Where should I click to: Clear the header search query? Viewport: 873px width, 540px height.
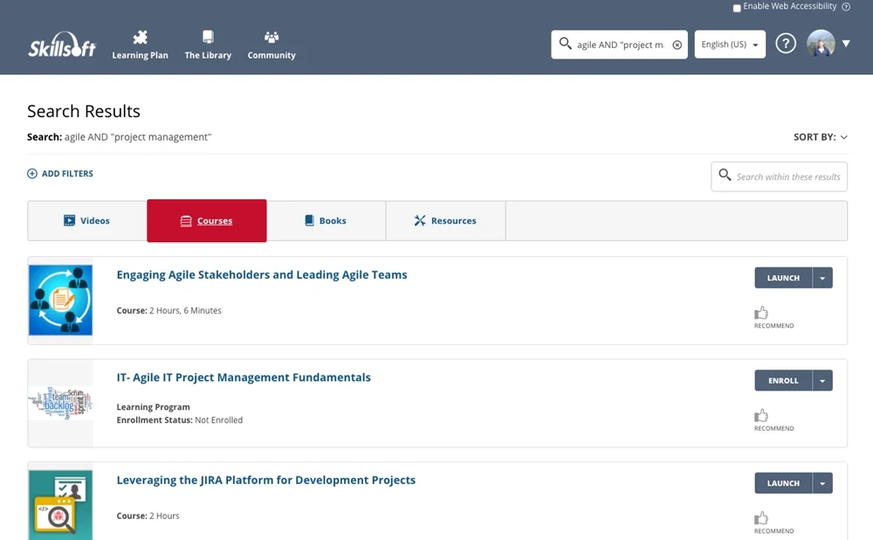pos(677,45)
